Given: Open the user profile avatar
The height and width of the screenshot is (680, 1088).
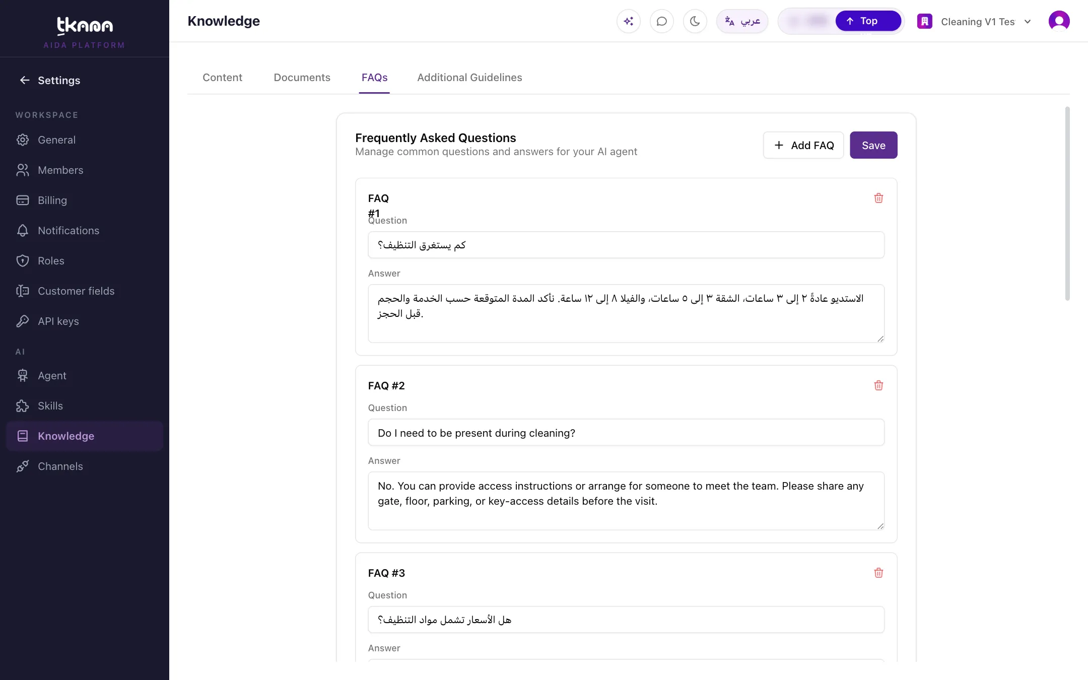Looking at the screenshot, I should [x=1059, y=21].
